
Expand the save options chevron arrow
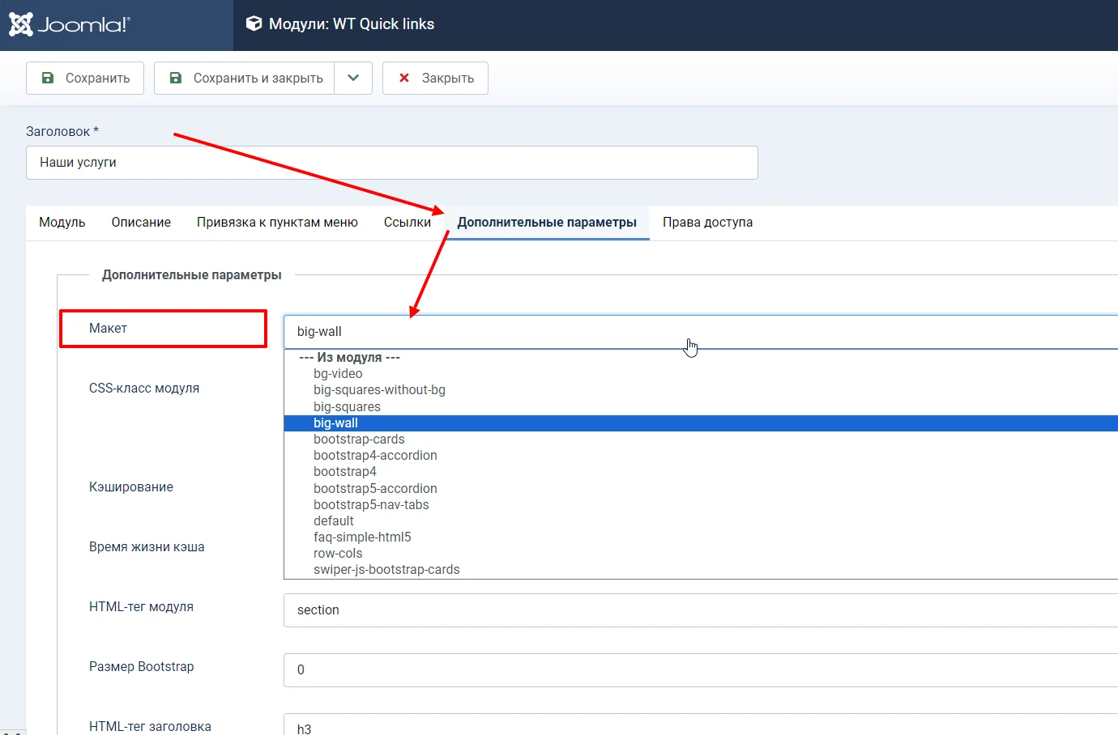coord(353,78)
